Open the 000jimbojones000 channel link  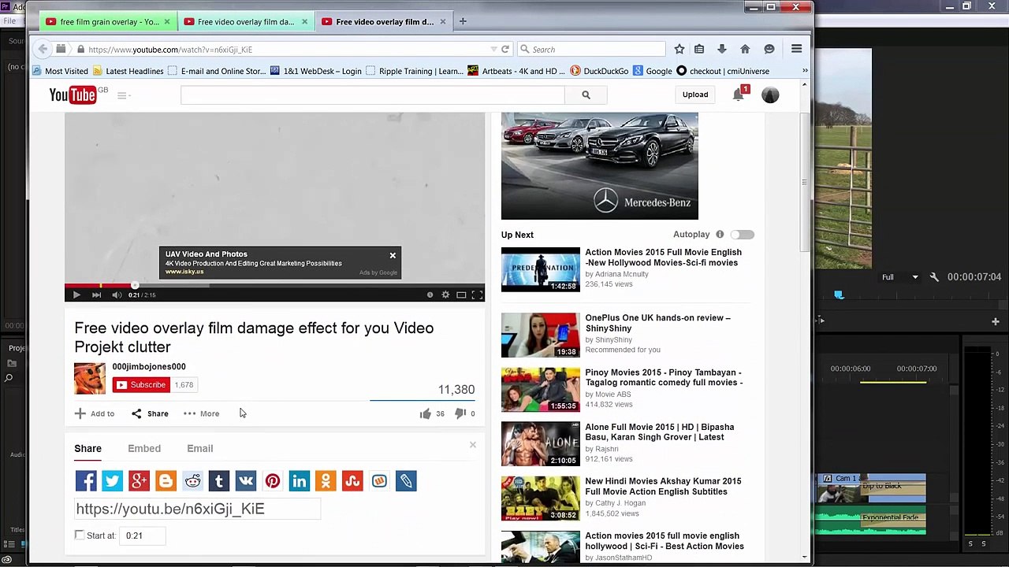pos(149,366)
